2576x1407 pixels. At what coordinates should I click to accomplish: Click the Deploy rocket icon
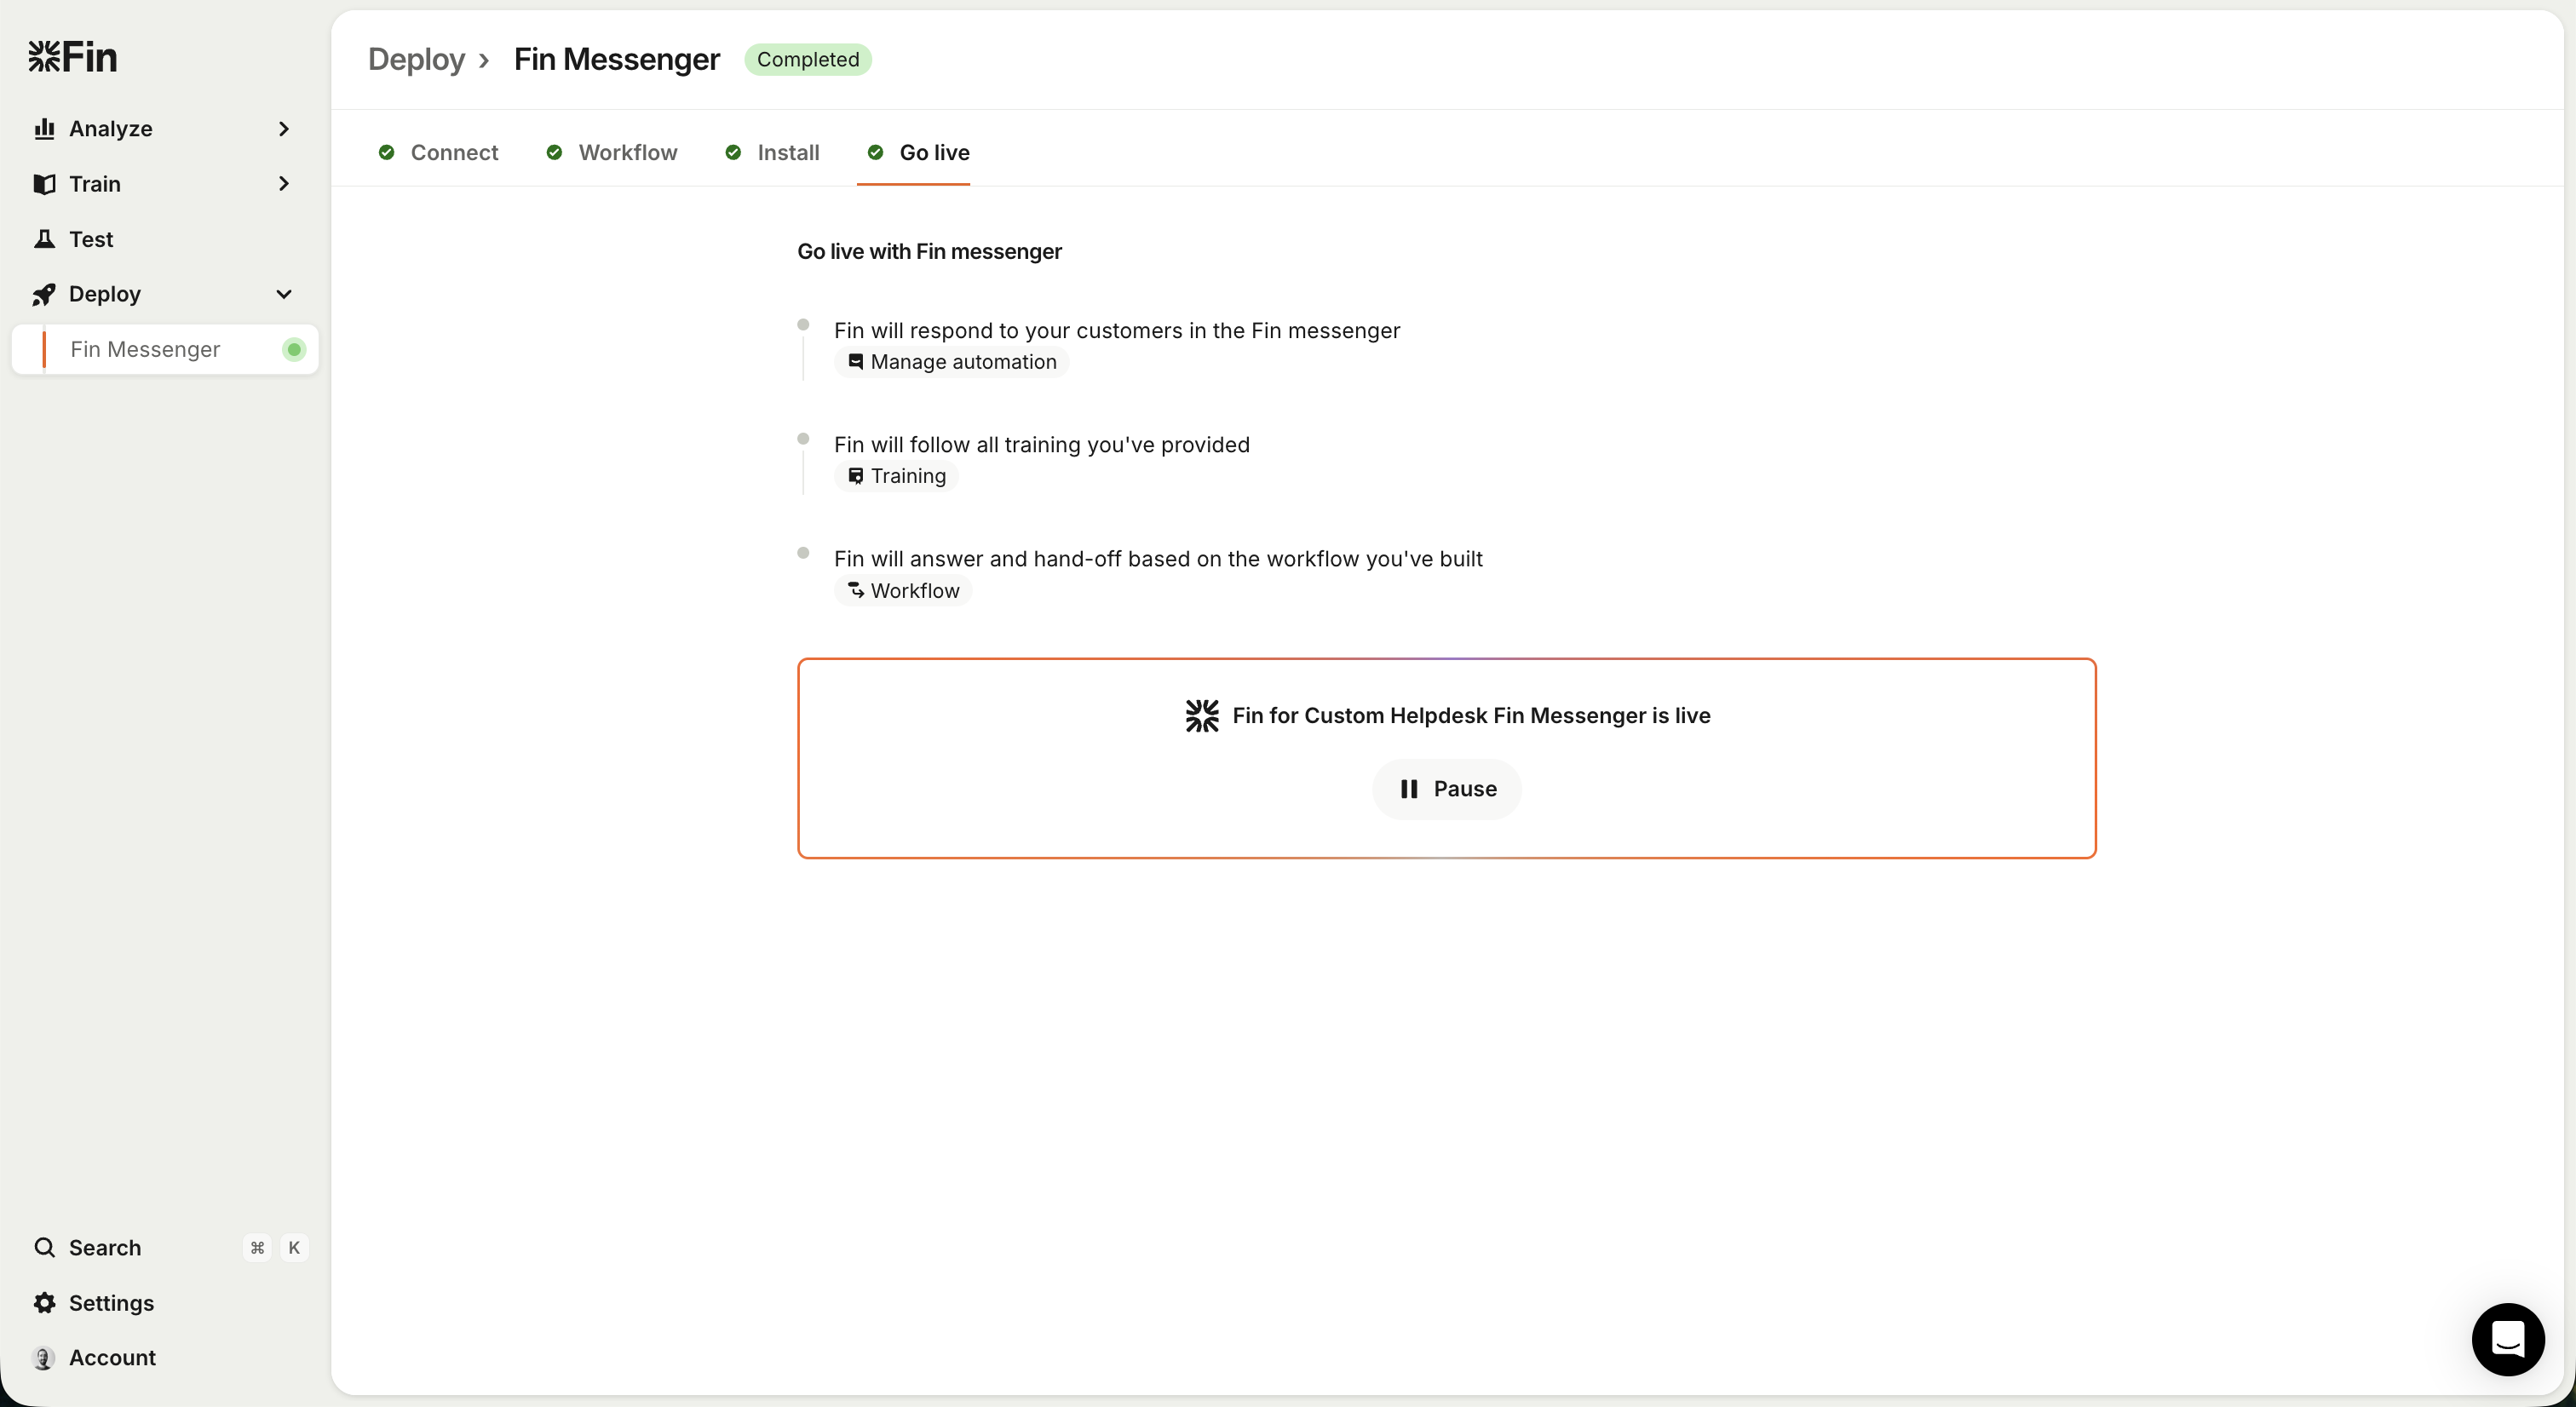[x=44, y=294]
